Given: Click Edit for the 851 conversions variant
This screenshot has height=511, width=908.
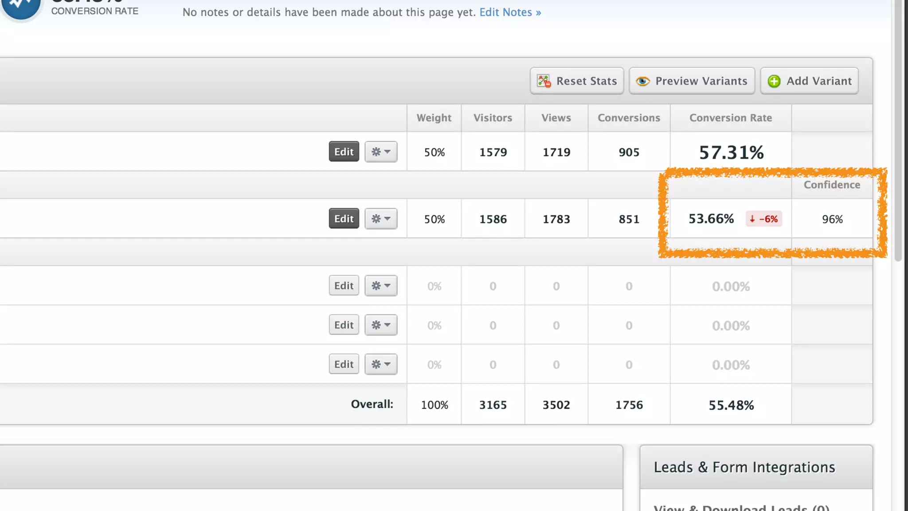Looking at the screenshot, I should click(x=344, y=219).
